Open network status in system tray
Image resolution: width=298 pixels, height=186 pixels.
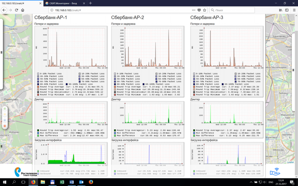[x=260, y=182]
